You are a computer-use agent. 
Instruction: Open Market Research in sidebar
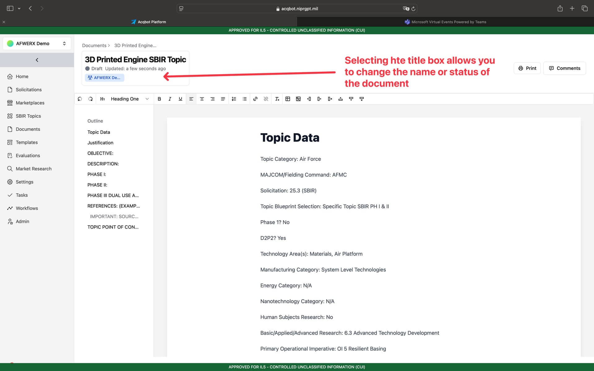(33, 169)
